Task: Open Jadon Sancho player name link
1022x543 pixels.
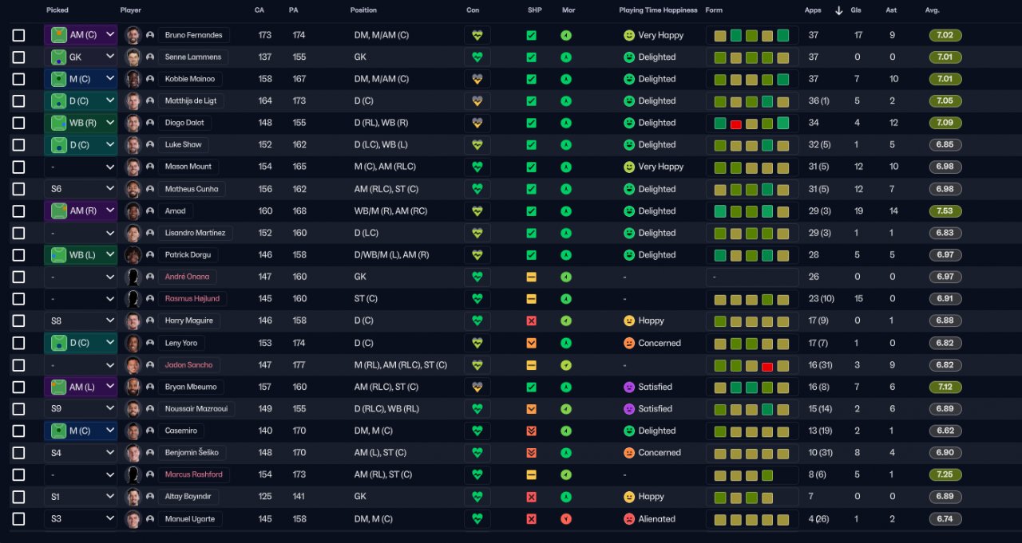Action: point(188,365)
